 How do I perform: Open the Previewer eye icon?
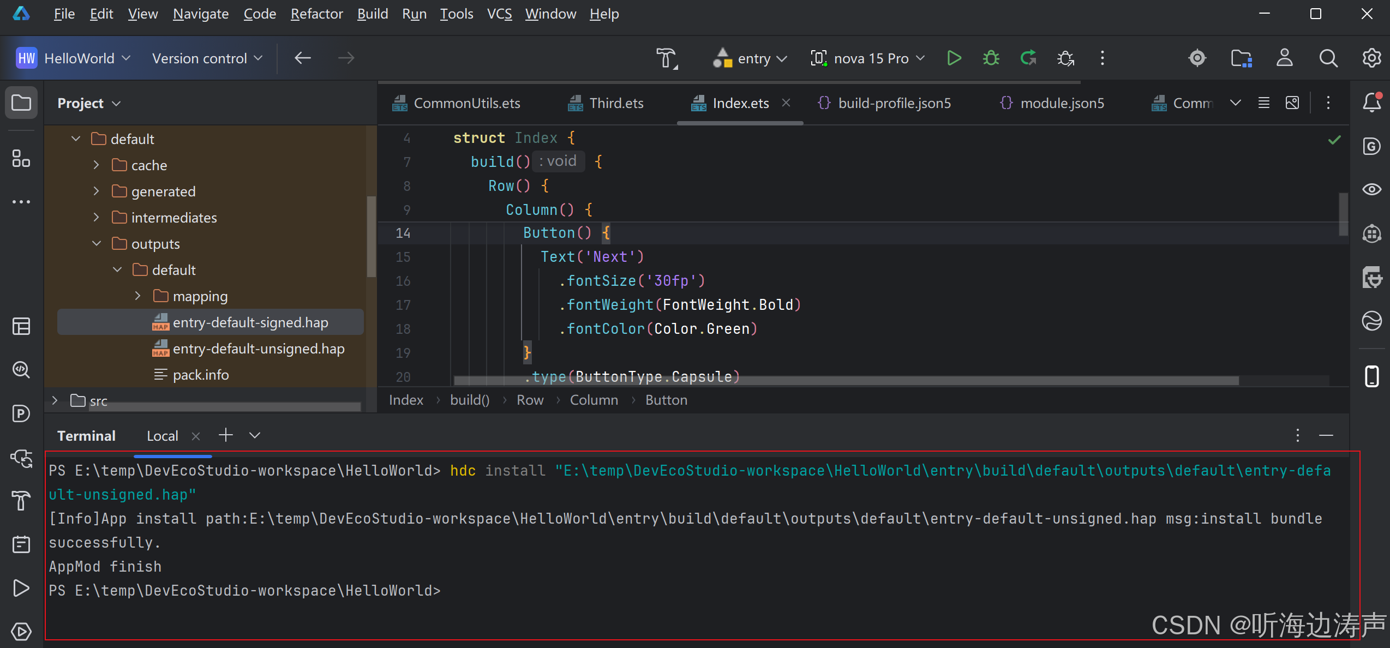(1372, 189)
